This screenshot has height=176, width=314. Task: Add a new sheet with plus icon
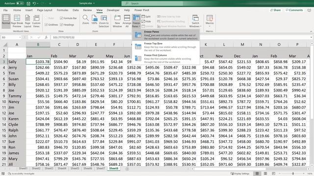pos(127,169)
